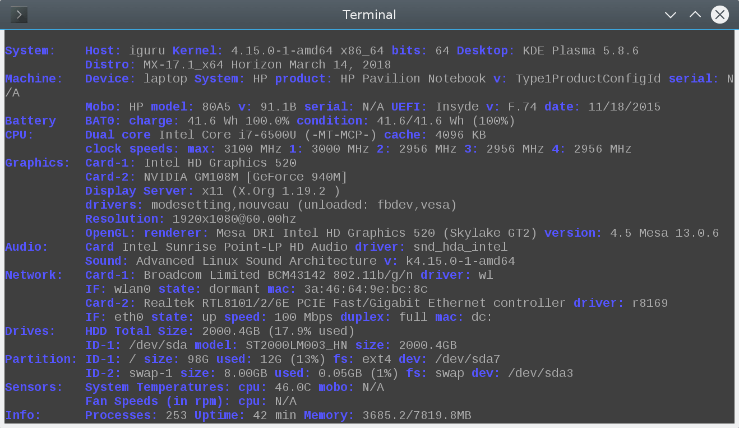Open the terminal window menu icon
The height and width of the screenshot is (428, 739).
click(x=19, y=15)
